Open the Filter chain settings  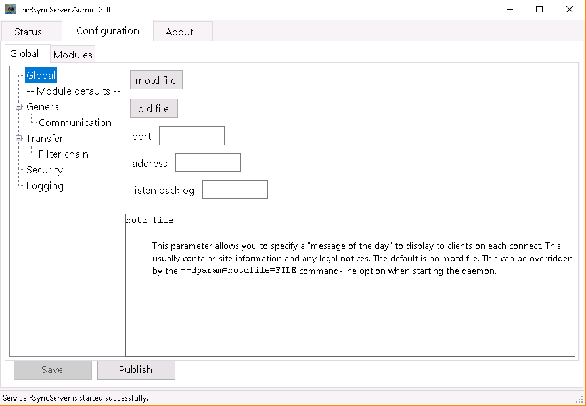coord(64,154)
